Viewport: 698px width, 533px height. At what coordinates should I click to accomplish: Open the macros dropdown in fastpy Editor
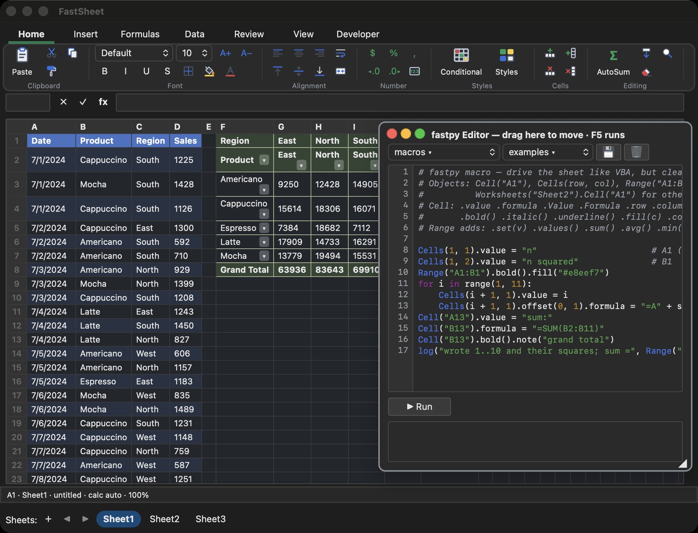444,152
